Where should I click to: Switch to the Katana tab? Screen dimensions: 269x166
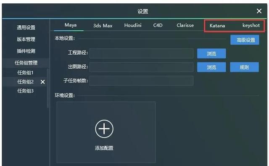pyautogui.click(x=217, y=26)
